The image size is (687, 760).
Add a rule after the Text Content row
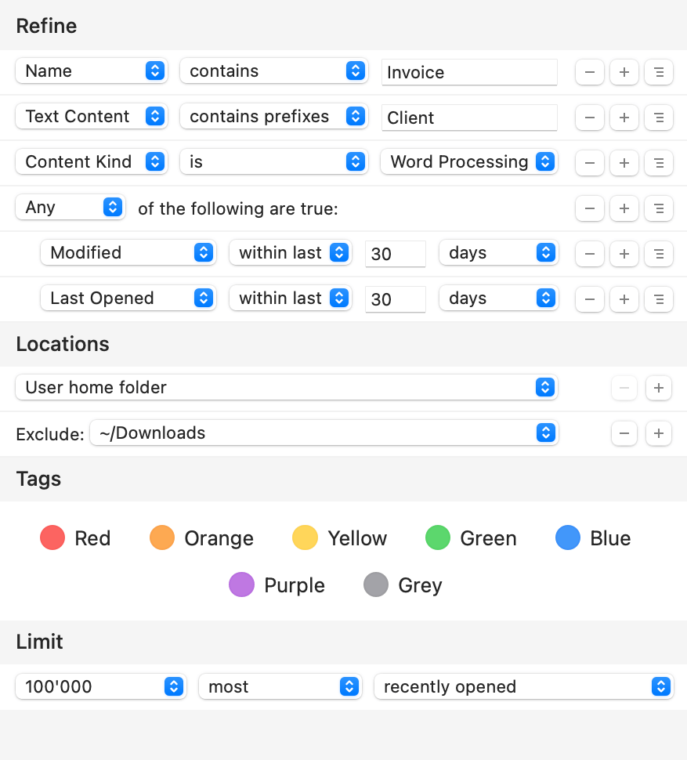pyautogui.click(x=624, y=118)
